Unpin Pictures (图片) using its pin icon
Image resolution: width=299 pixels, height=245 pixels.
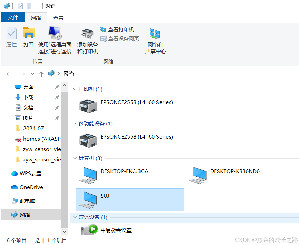[57, 118]
